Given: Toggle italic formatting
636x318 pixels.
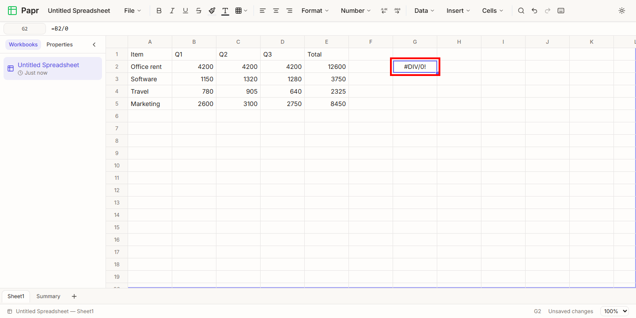Looking at the screenshot, I should tap(172, 11).
